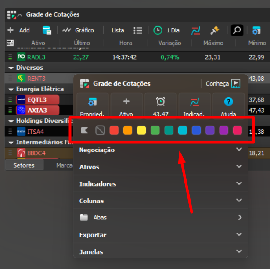This screenshot has width=270, height=269.
Task: Click the clock icon for period
Action: pyautogui.click(x=158, y=30)
